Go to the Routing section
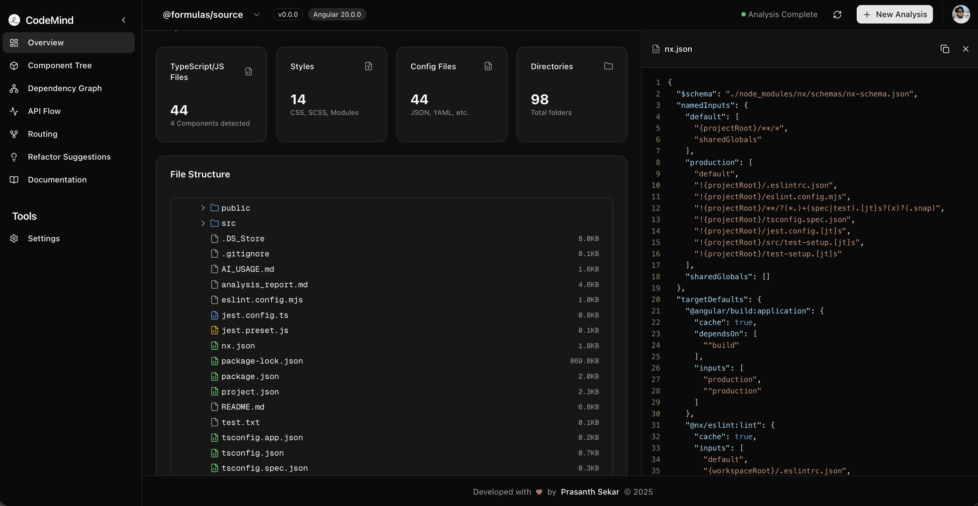Viewport: 978px width, 506px height. (x=43, y=134)
